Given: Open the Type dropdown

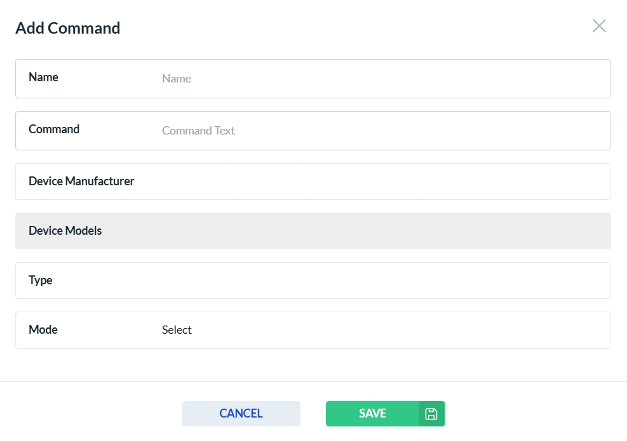Looking at the screenshot, I should click(x=381, y=280).
